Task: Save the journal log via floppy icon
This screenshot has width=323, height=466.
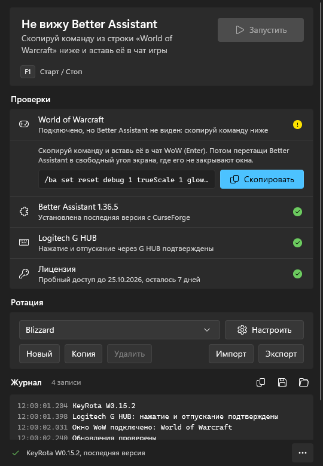Action: point(282,382)
